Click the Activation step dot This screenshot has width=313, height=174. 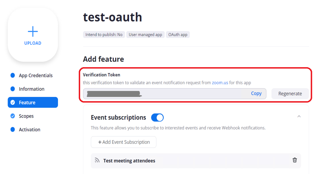pyautogui.click(x=13, y=130)
